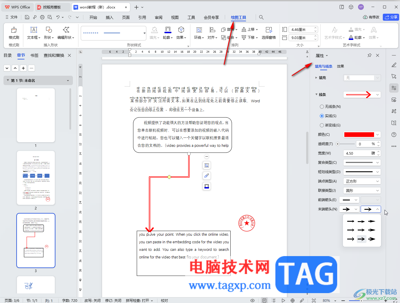Click the floating layout options icon
The width and height of the screenshot is (400, 303).
pos(207,165)
